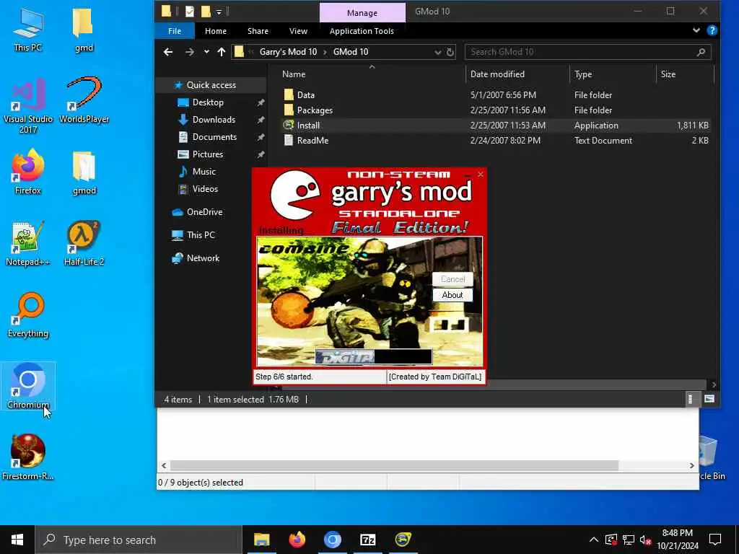Open Videos in the navigation pane
Screen dimensions: 739x554
pyautogui.click(x=205, y=189)
